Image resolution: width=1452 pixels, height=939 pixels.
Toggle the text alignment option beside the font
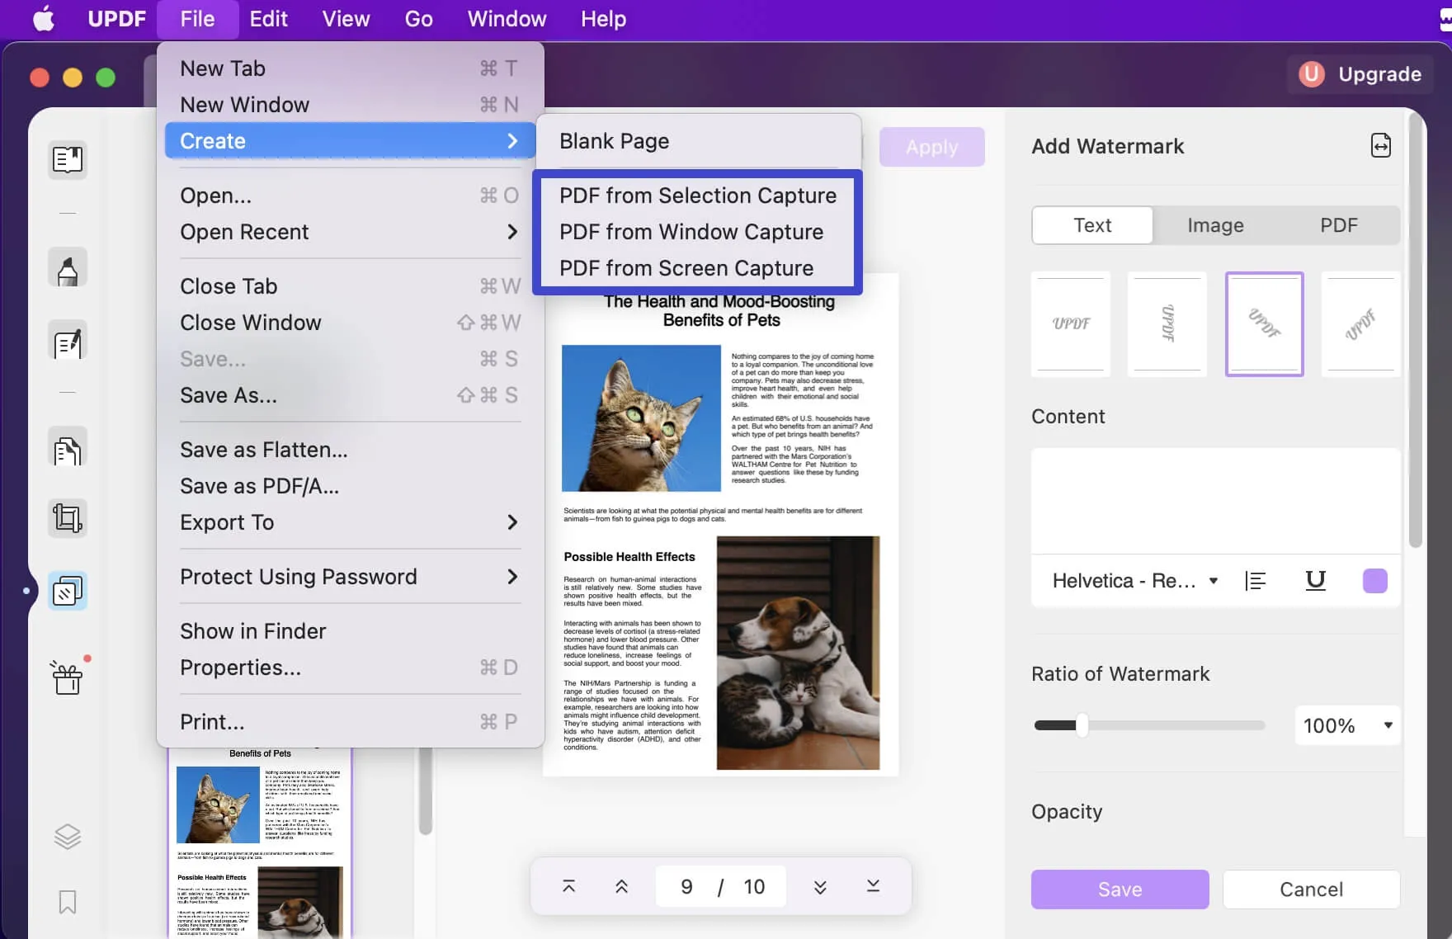(x=1255, y=580)
